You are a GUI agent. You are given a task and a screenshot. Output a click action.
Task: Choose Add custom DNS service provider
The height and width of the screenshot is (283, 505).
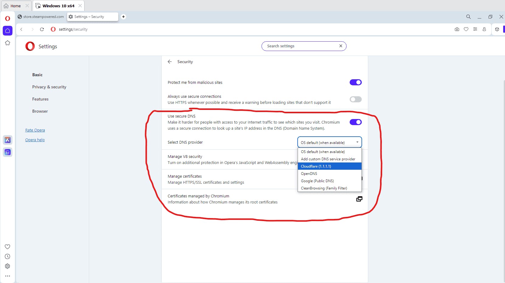[x=330, y=159]
